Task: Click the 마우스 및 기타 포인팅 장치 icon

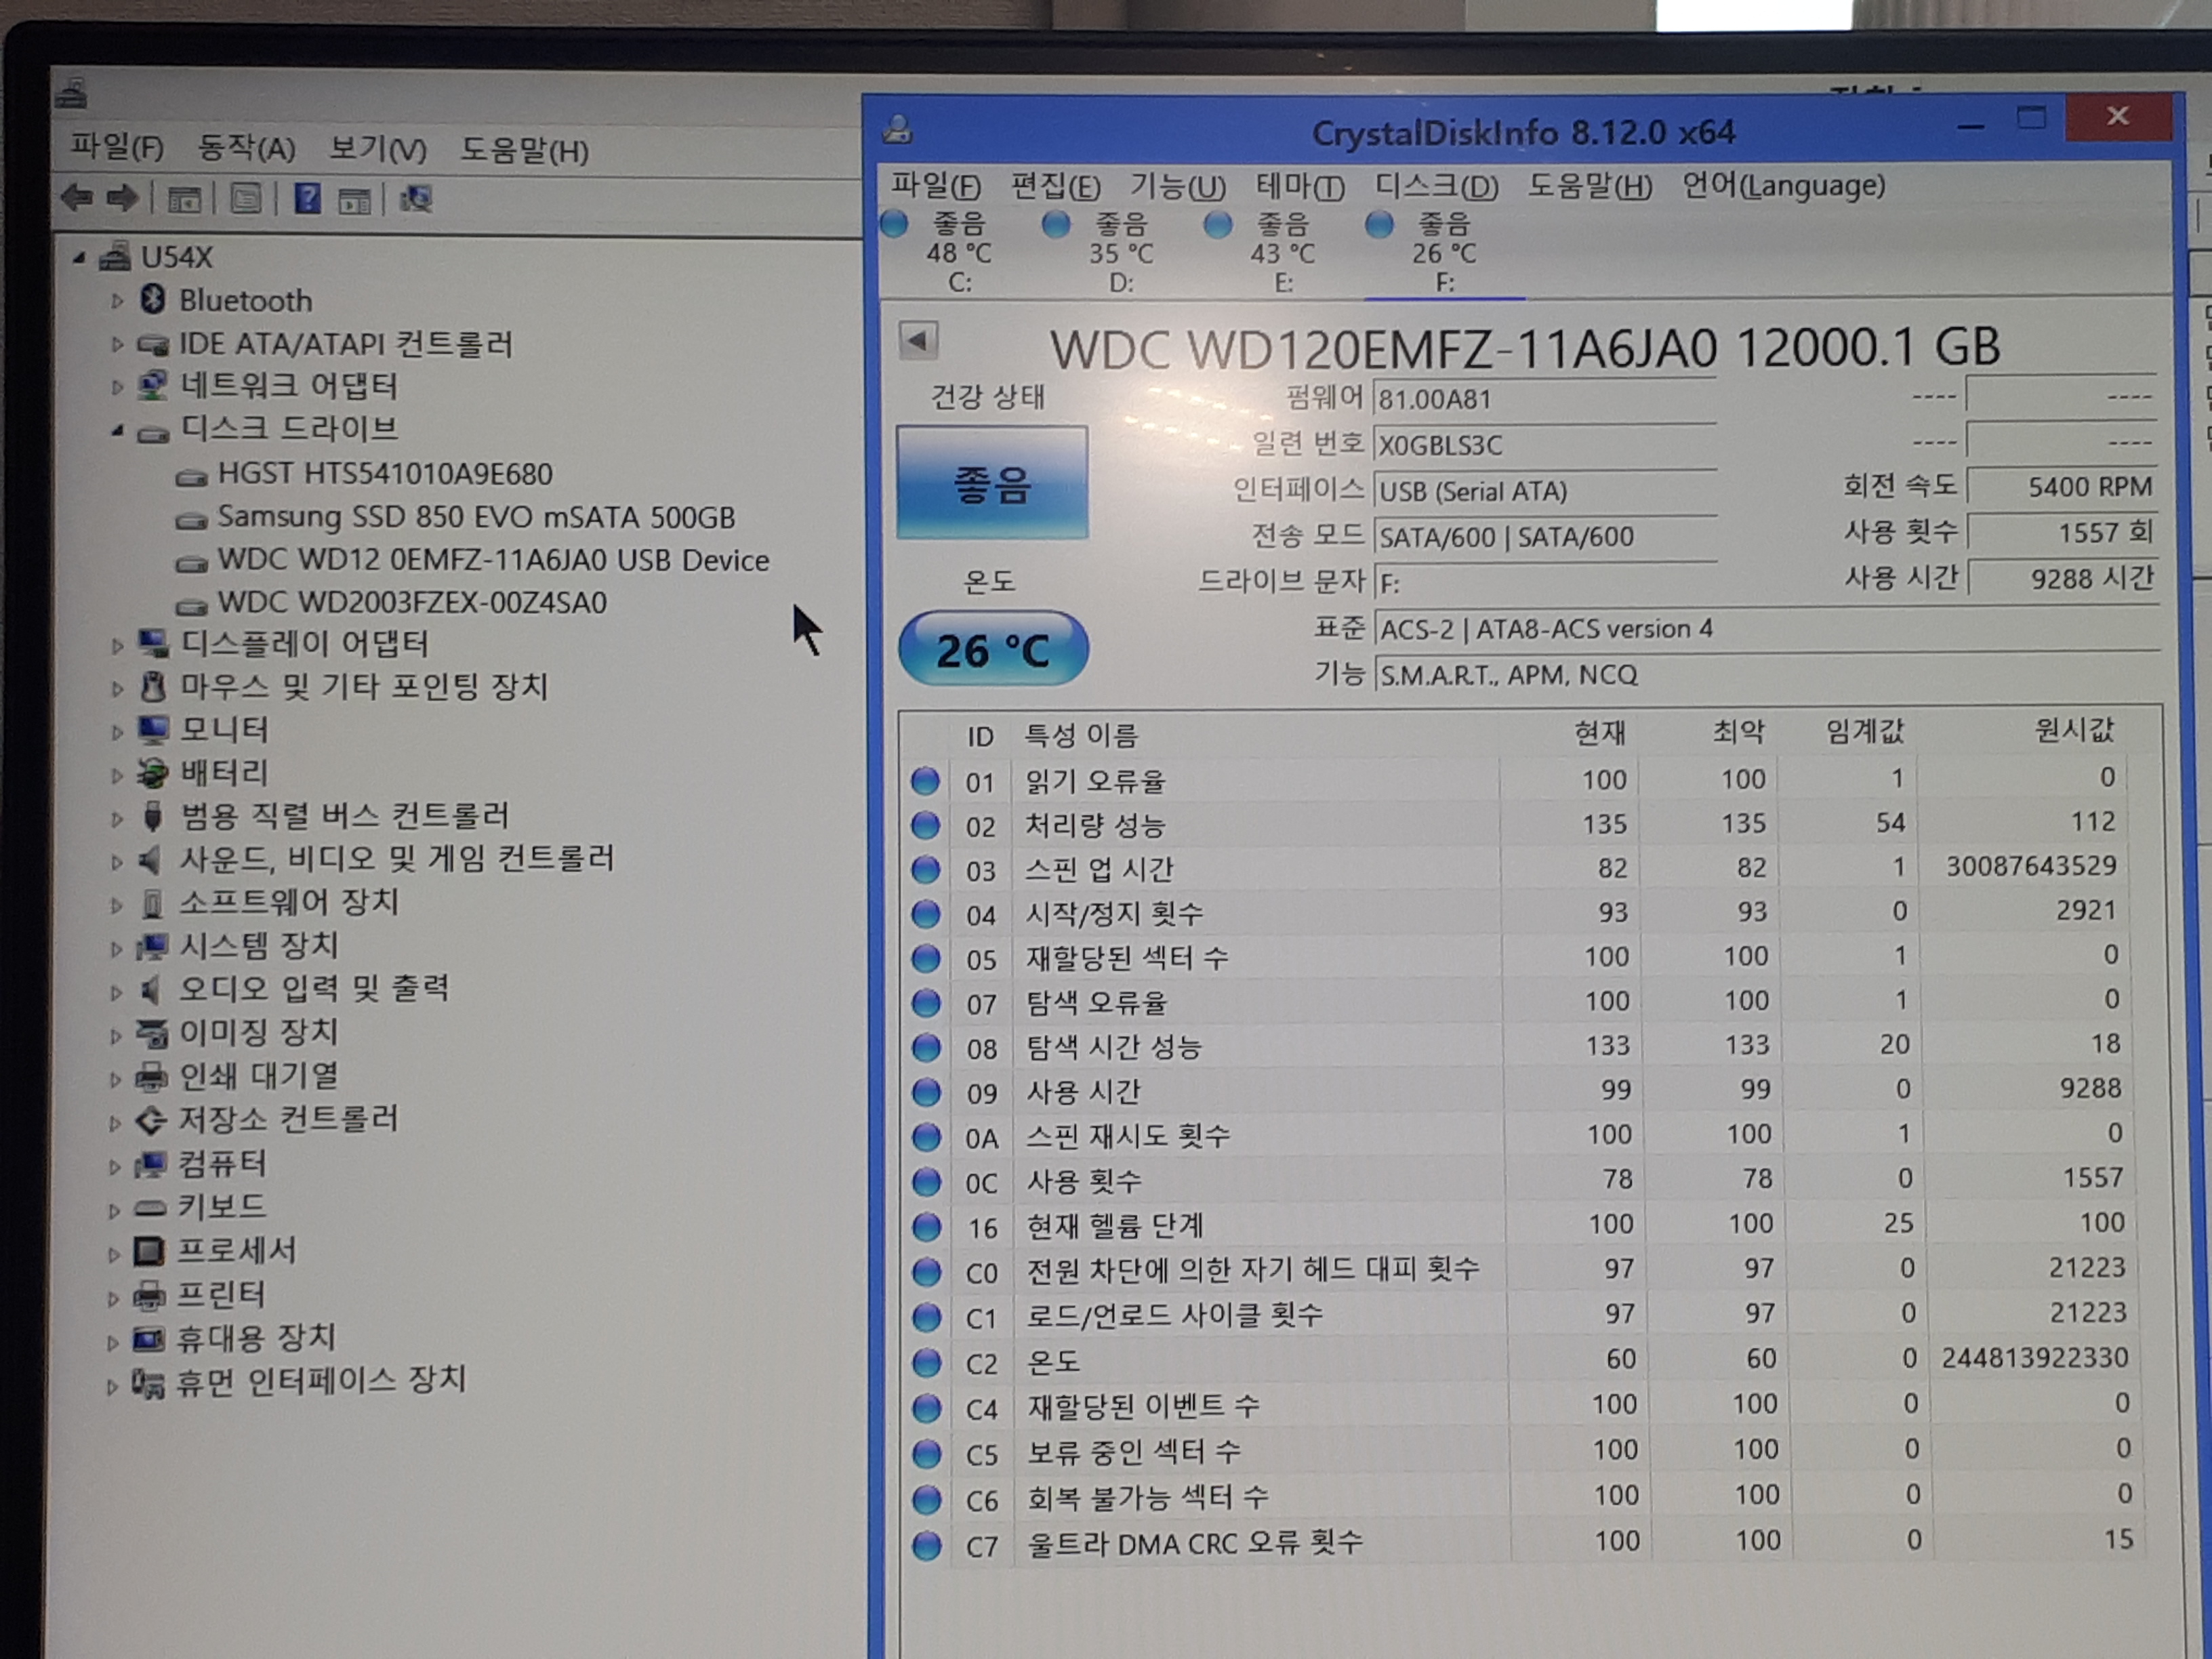Action: (153, 686)
